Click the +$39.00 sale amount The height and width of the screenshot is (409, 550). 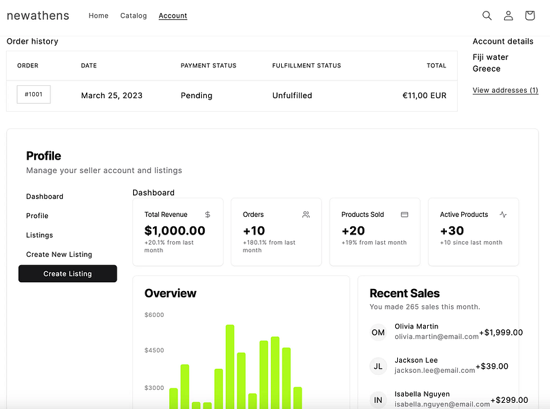pos(492,366)
